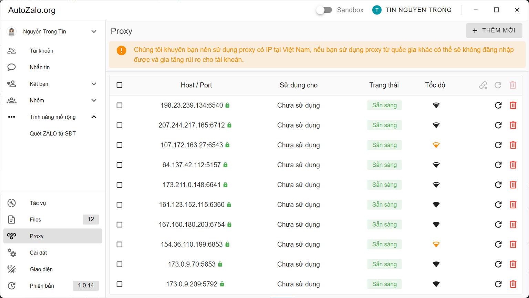Open the Nhắn tin menu item

click(40, 67)
